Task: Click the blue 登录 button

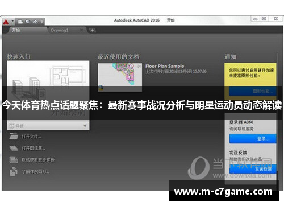Action: (x=253, y=139)
